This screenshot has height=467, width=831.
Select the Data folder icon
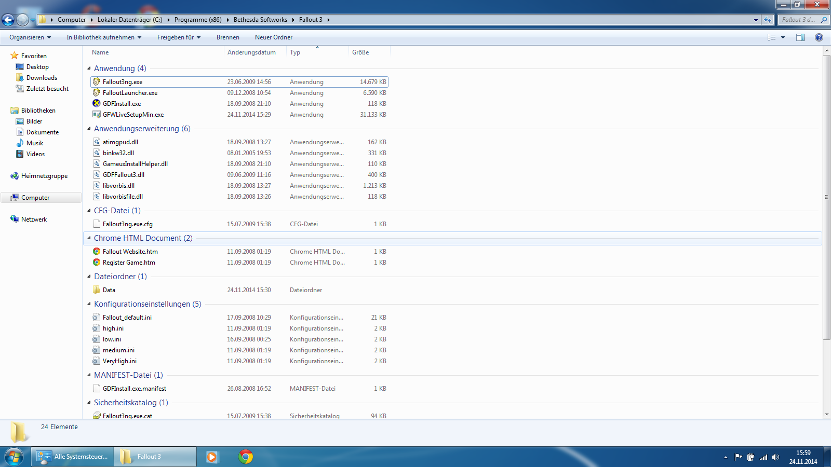97,290
